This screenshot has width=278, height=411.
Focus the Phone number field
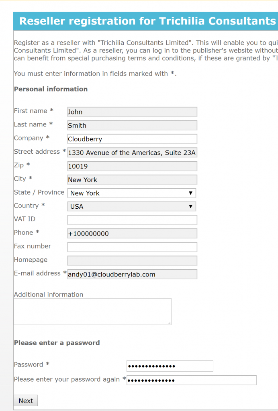pyautogui.click(x=132, y=234)
